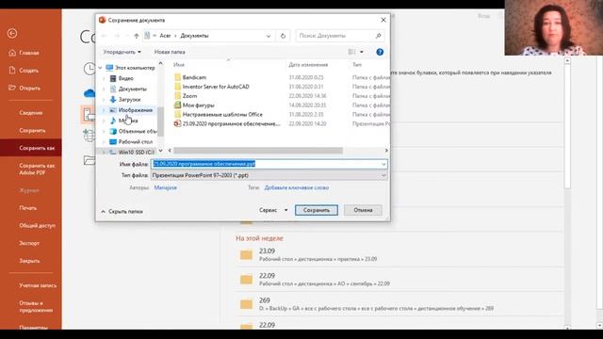The image size is (603, 339).
Task: Sort by Дата изменения column header
Action: point(308,65)
